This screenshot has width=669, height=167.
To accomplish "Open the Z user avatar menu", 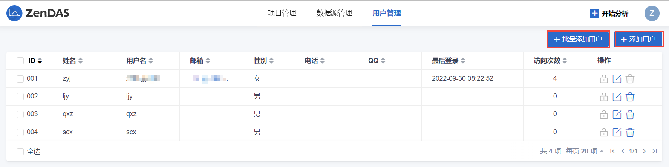I will tap(652, 13).
